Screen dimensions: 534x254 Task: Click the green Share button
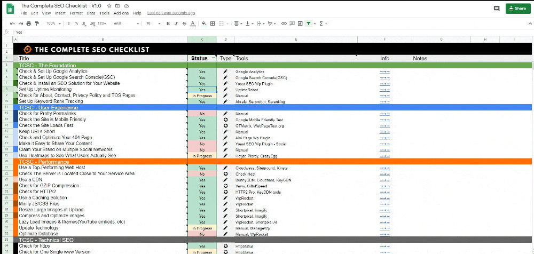point(518,9)
